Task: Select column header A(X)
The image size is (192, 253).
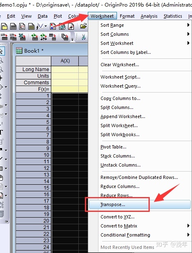Action: coord(65,61)
